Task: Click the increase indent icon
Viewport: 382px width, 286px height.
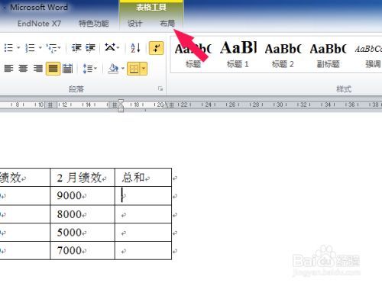Action: 90,48
